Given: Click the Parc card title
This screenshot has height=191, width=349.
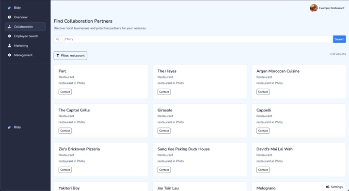Looking at the screenshot, I should pyautogui.click(x=63, y=71).
